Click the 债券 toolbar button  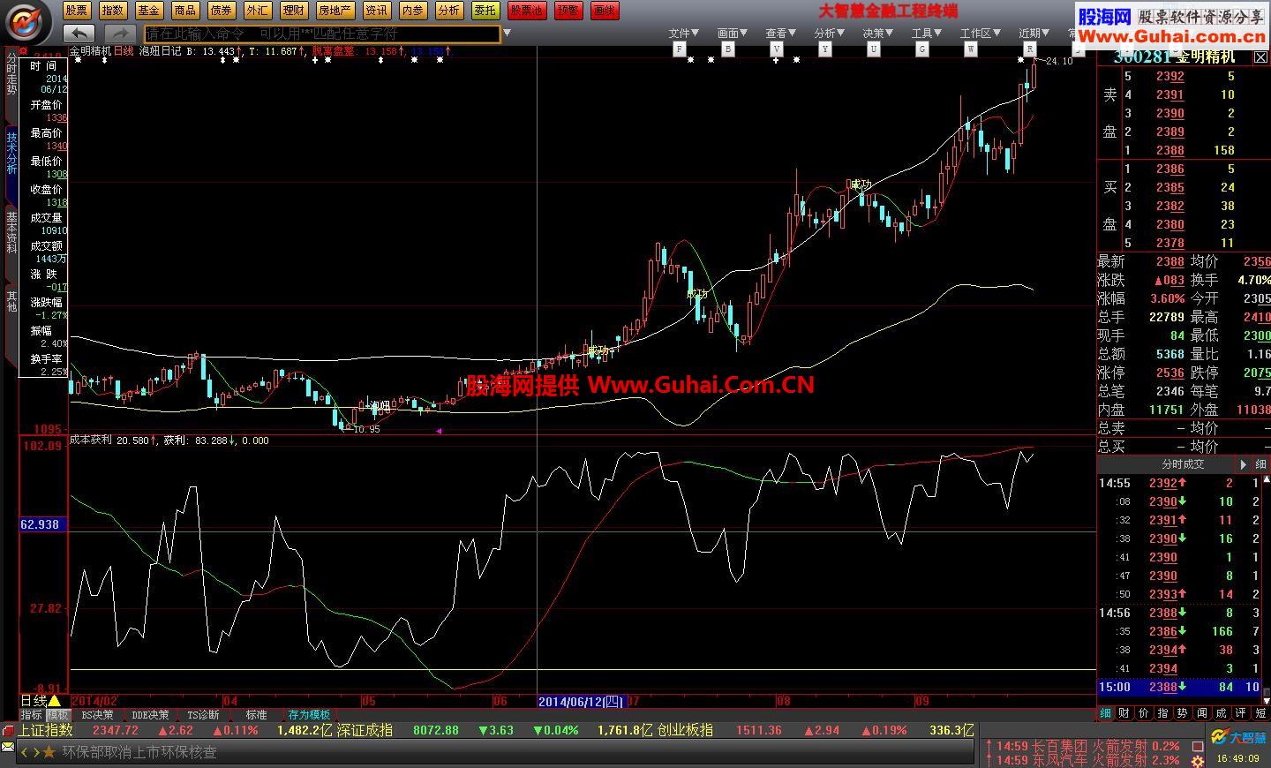221,11
